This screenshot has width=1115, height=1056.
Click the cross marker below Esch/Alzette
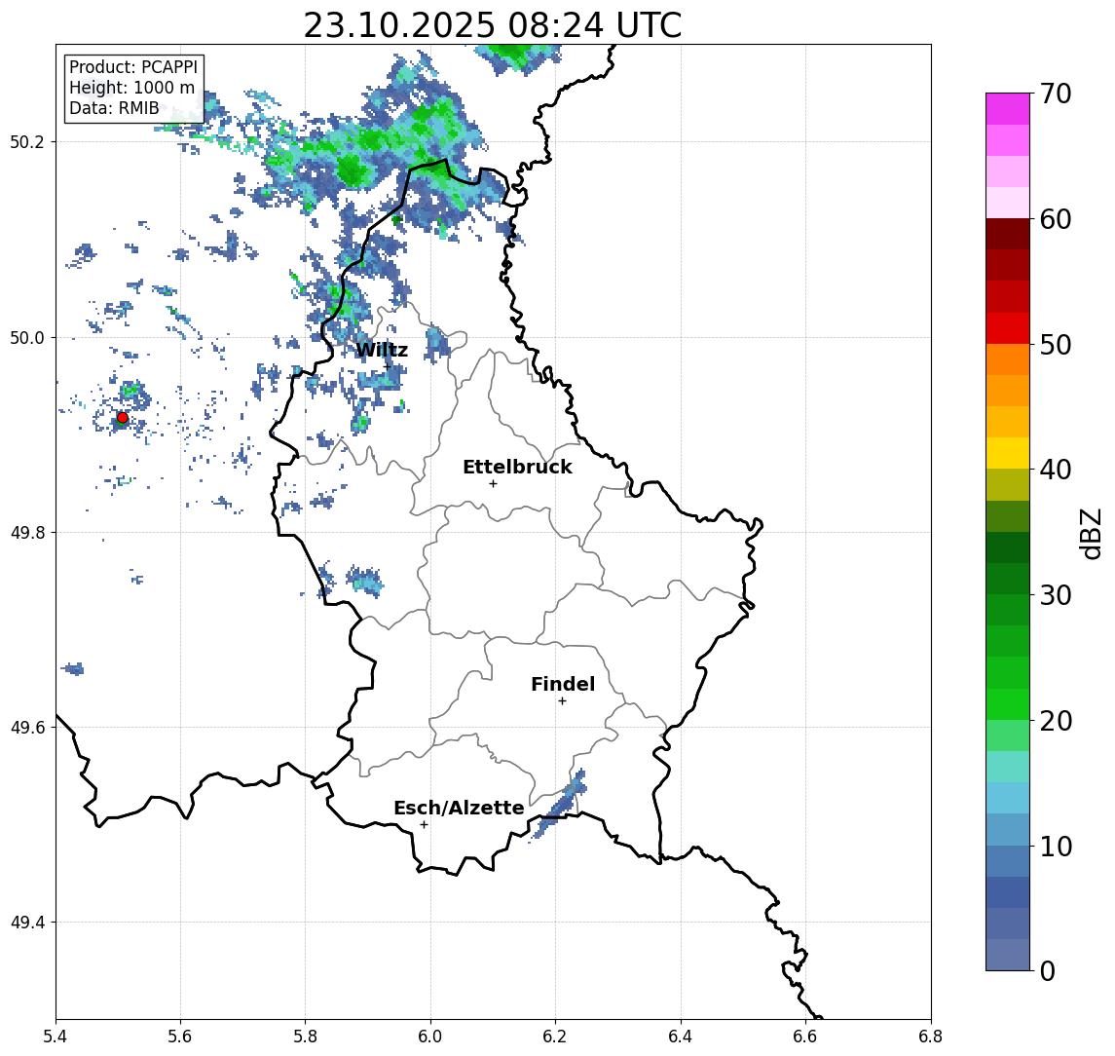click(424, 825)
